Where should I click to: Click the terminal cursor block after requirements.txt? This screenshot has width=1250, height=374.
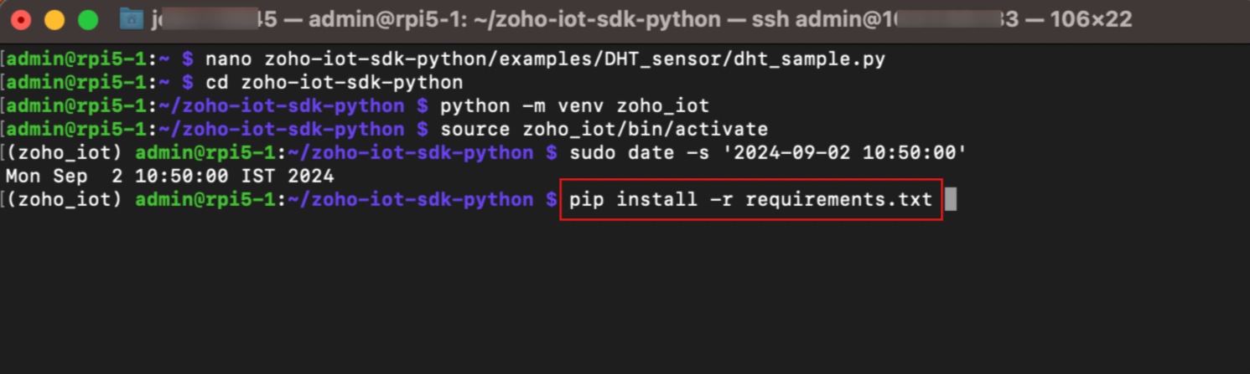click(x=950, y=200)
